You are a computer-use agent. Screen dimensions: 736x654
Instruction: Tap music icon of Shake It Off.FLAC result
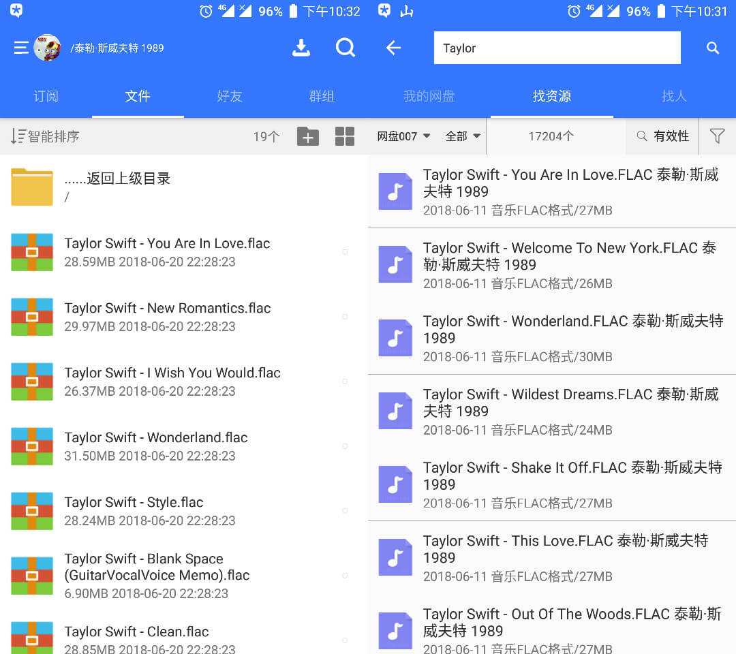395,484
